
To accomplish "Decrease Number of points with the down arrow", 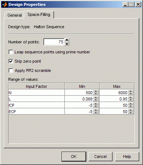I will pyautogui.click(x=67, y=44).
